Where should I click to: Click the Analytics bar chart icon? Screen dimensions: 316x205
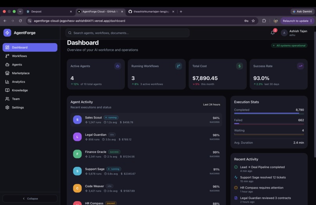point(7,82)
